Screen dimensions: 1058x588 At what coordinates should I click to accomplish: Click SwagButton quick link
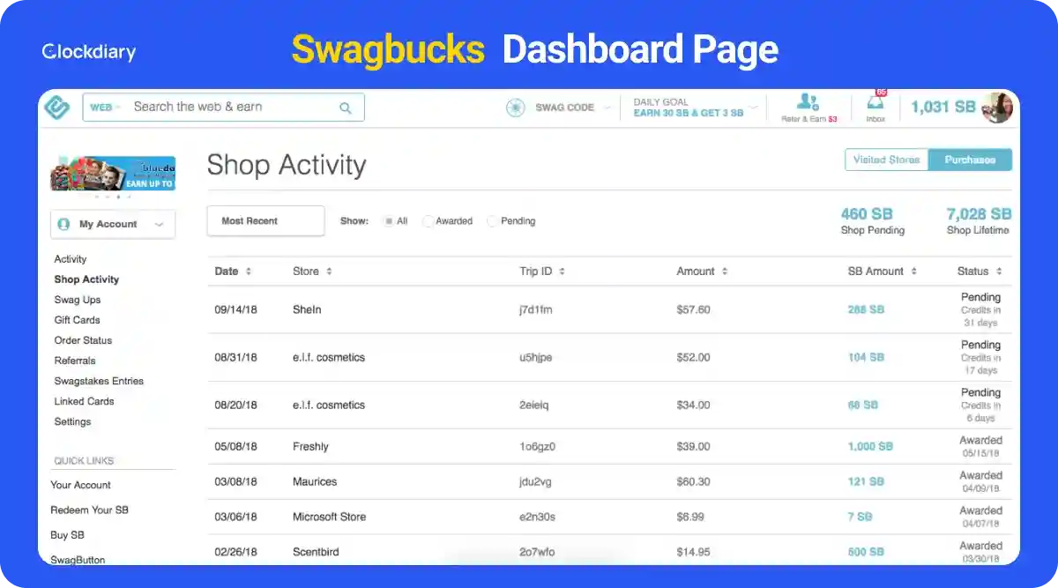[78, 560]
